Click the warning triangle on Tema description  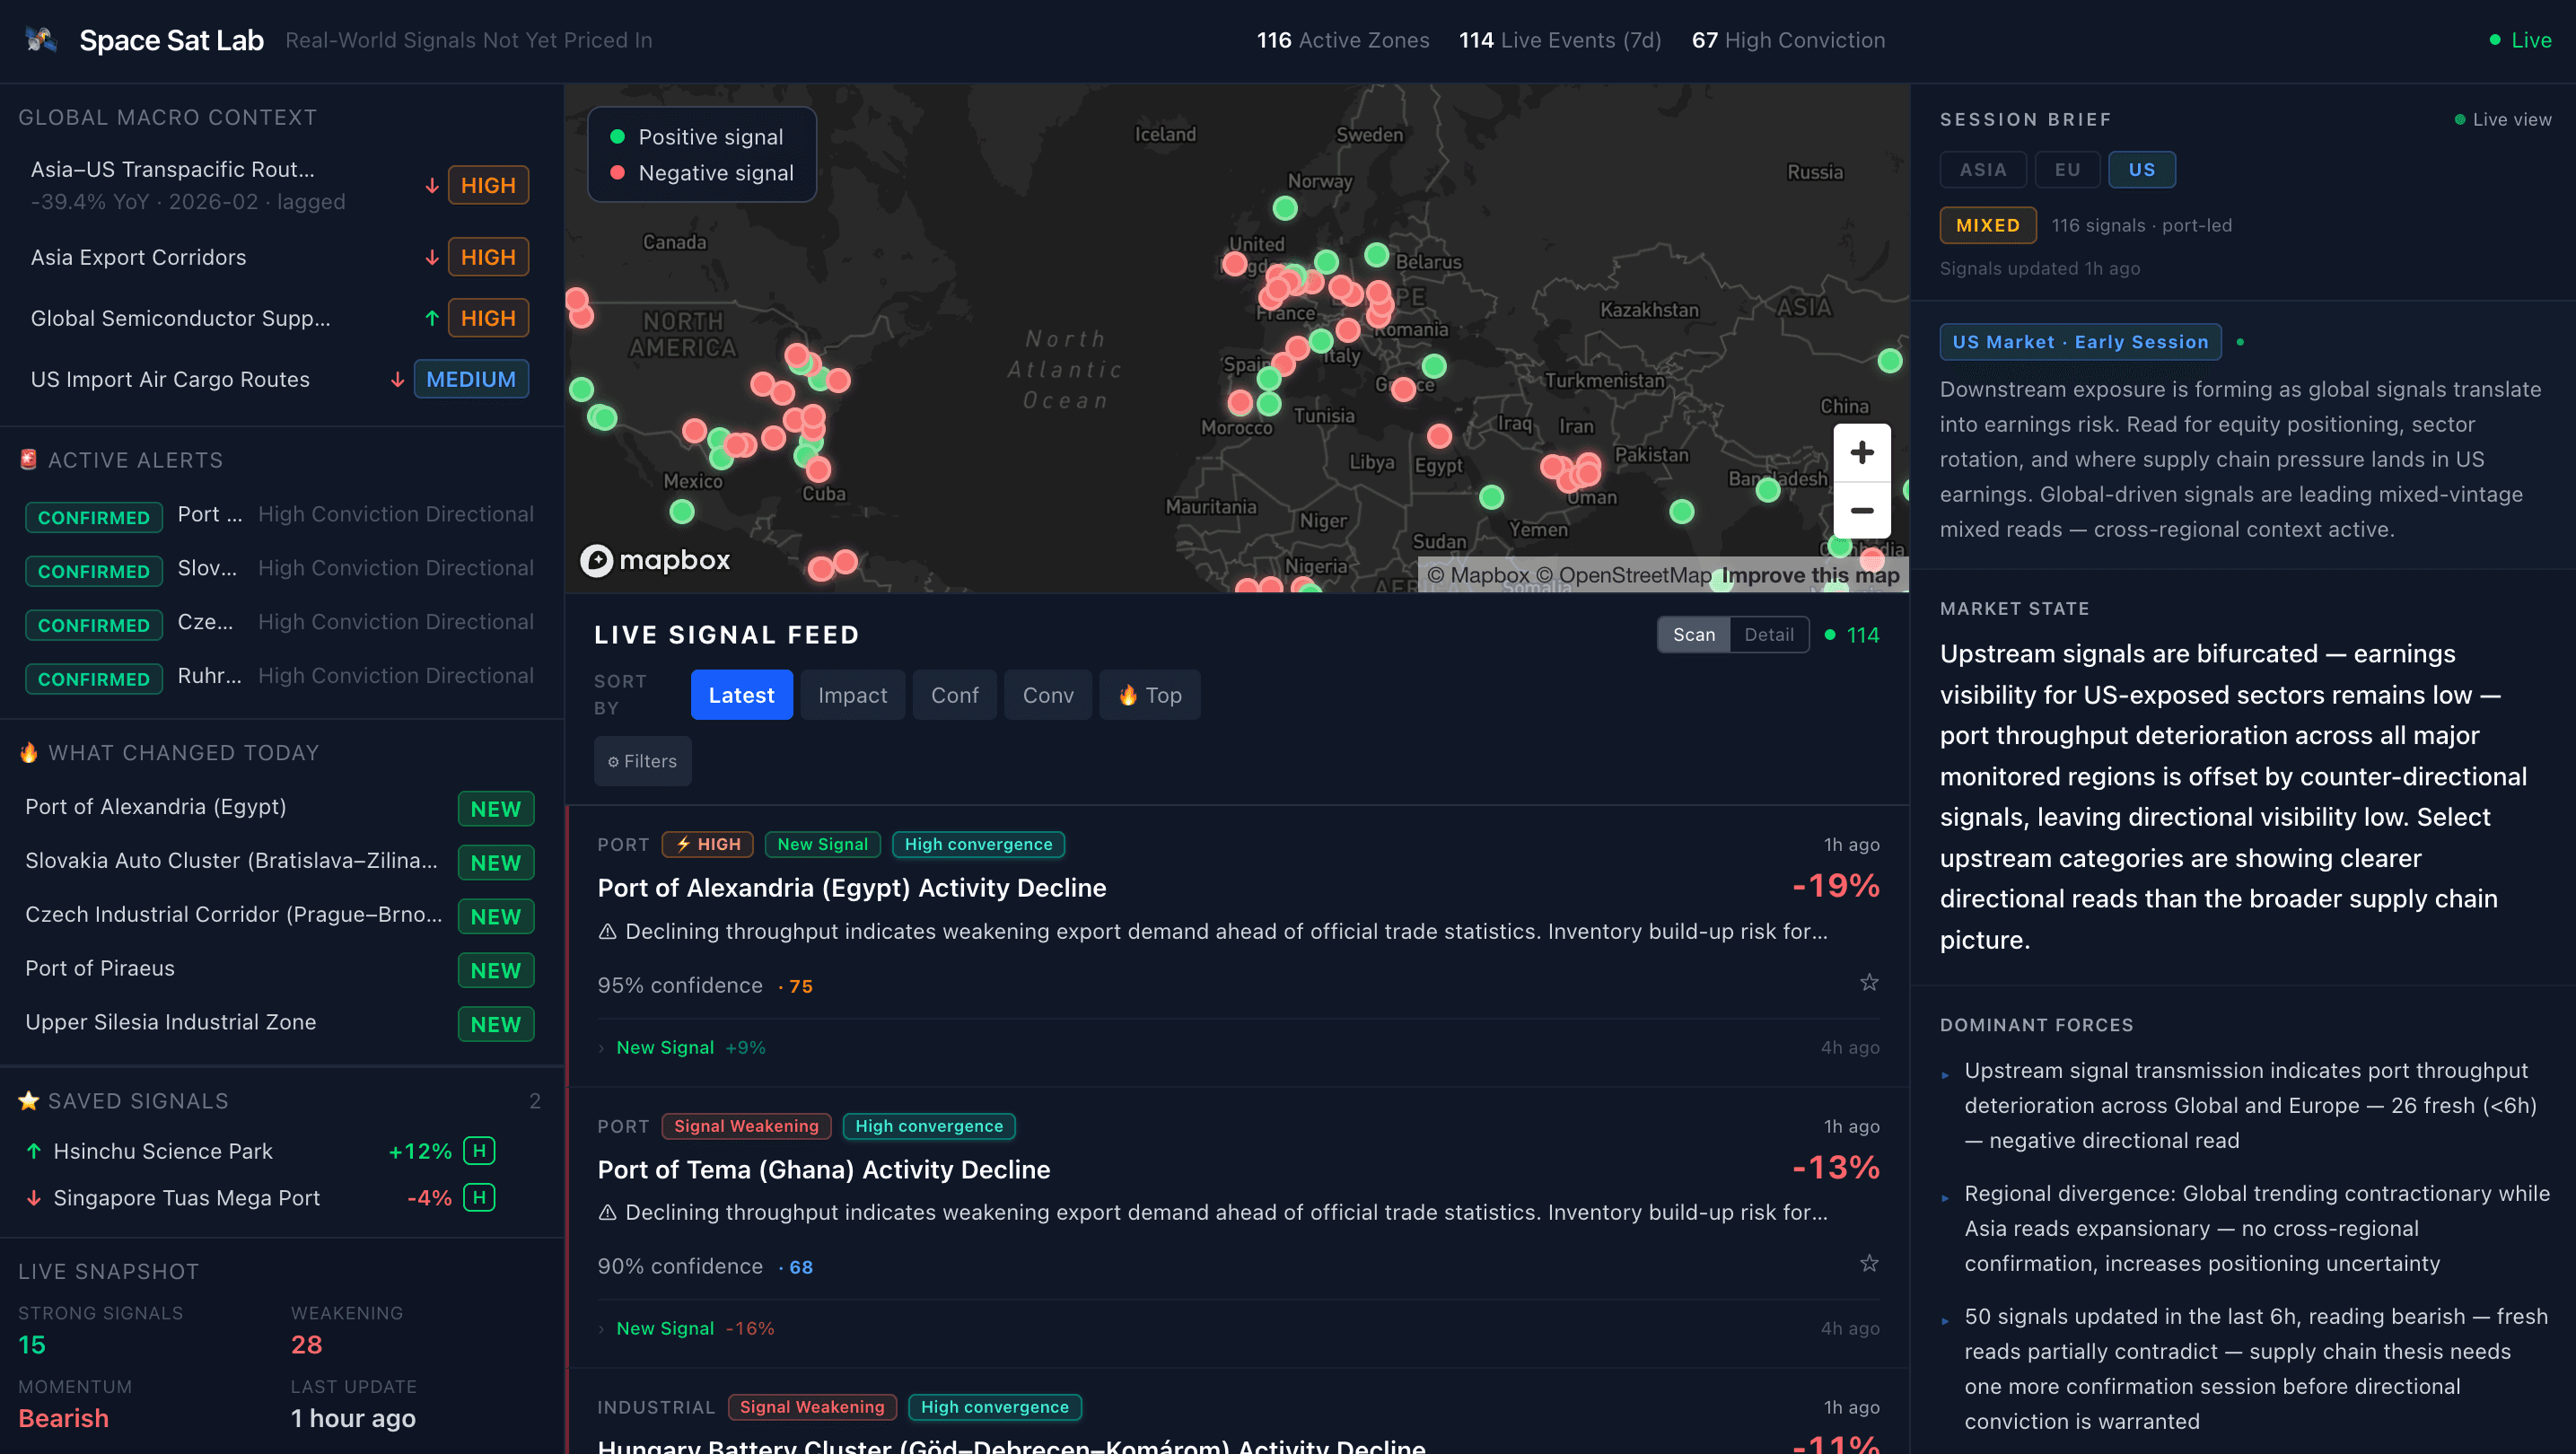tap(607, 1213)
